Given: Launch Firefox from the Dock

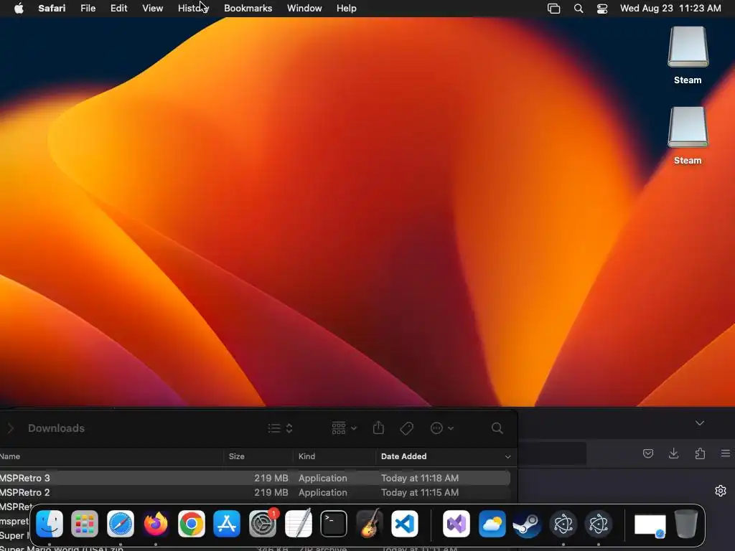Looking at the screenshot, I should [x=156, y=524].
